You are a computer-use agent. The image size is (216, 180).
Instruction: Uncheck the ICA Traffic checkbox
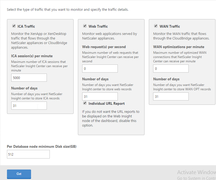(14, 26)
